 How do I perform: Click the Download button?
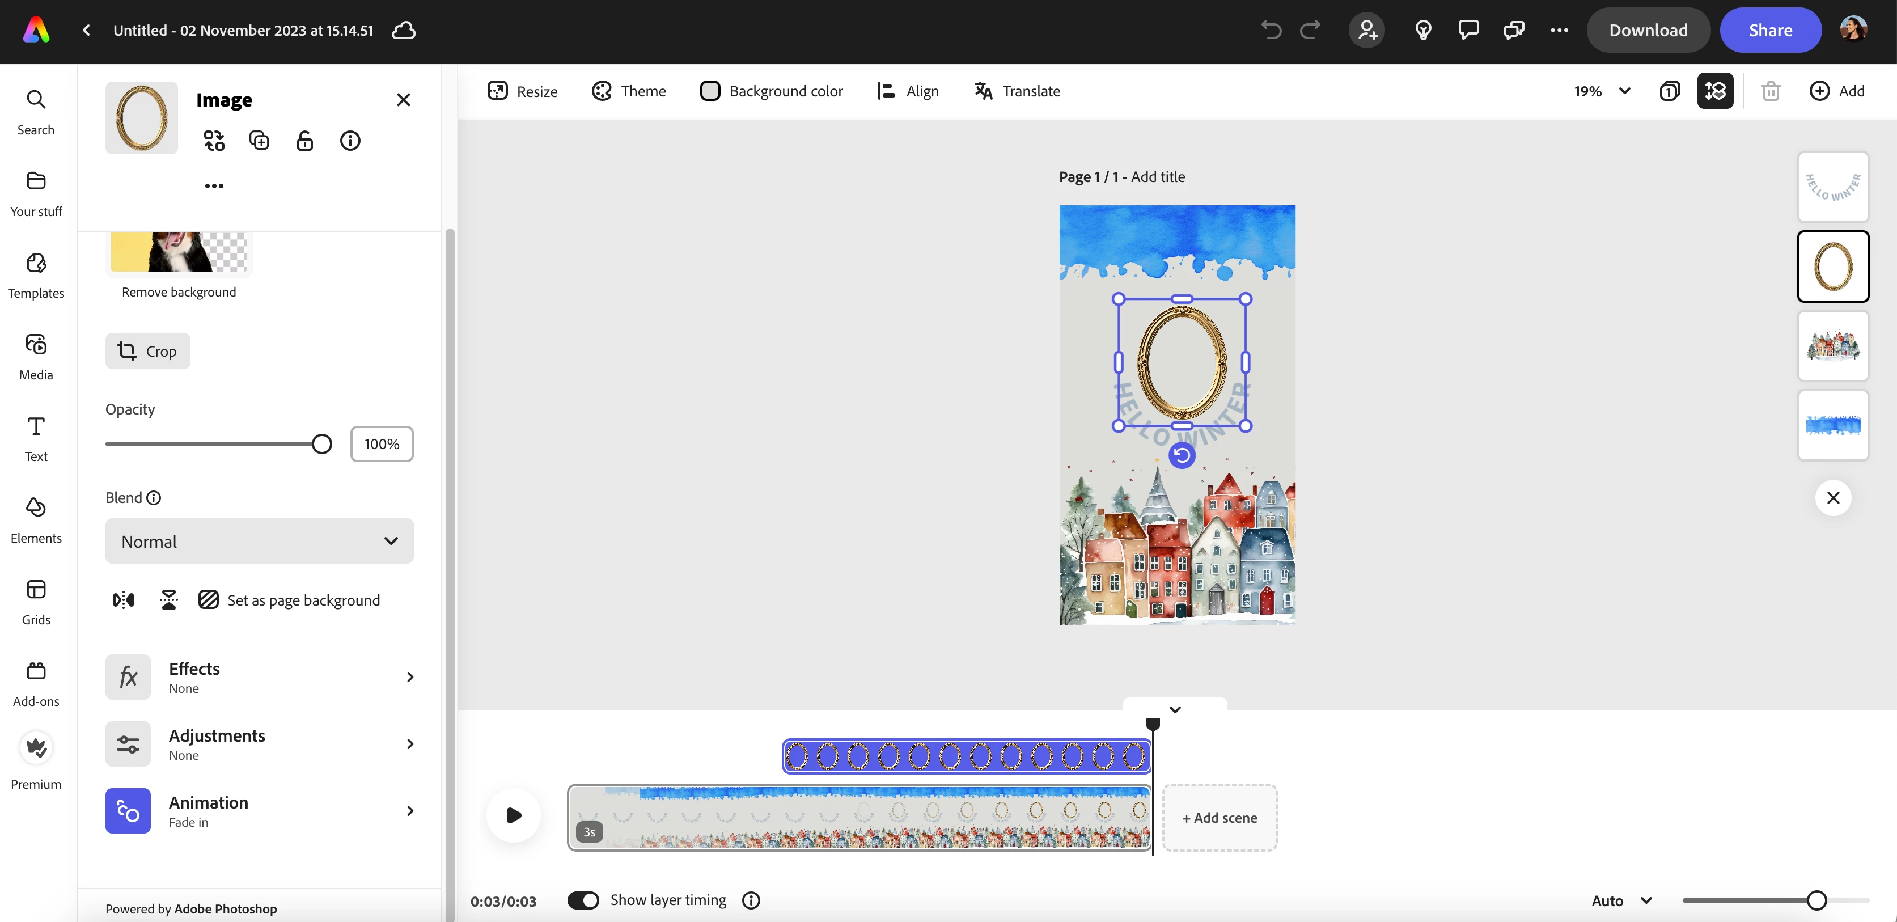click(1648, 30)
